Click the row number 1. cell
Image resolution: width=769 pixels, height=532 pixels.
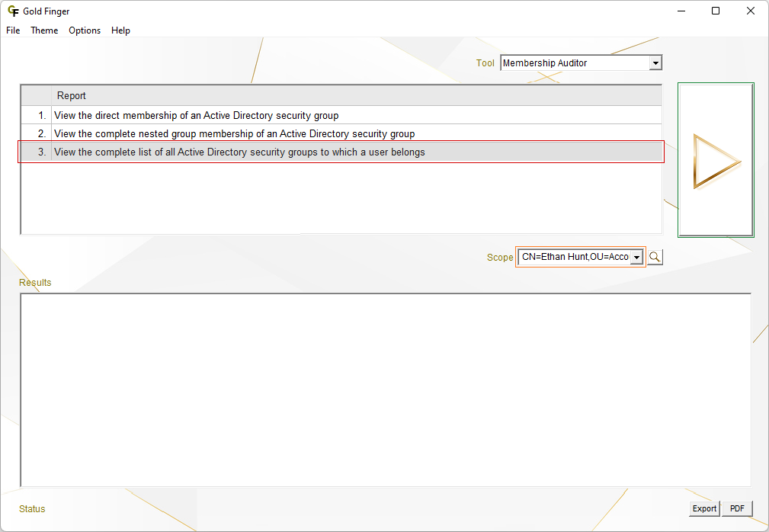37,115
